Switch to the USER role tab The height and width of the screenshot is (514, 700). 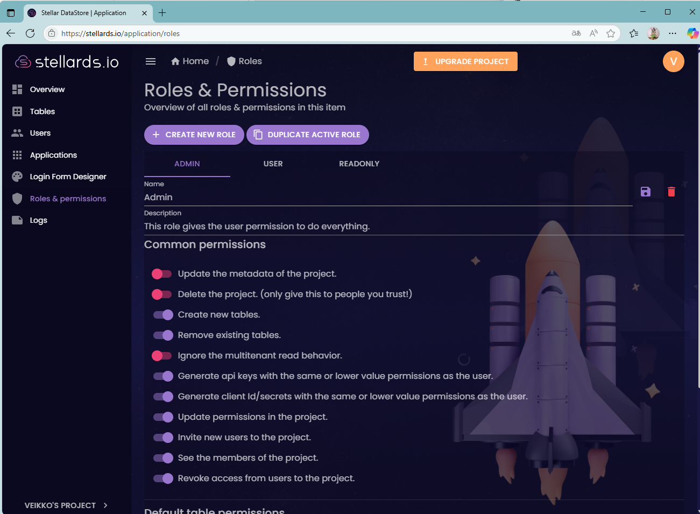click(x=273, y=164)
